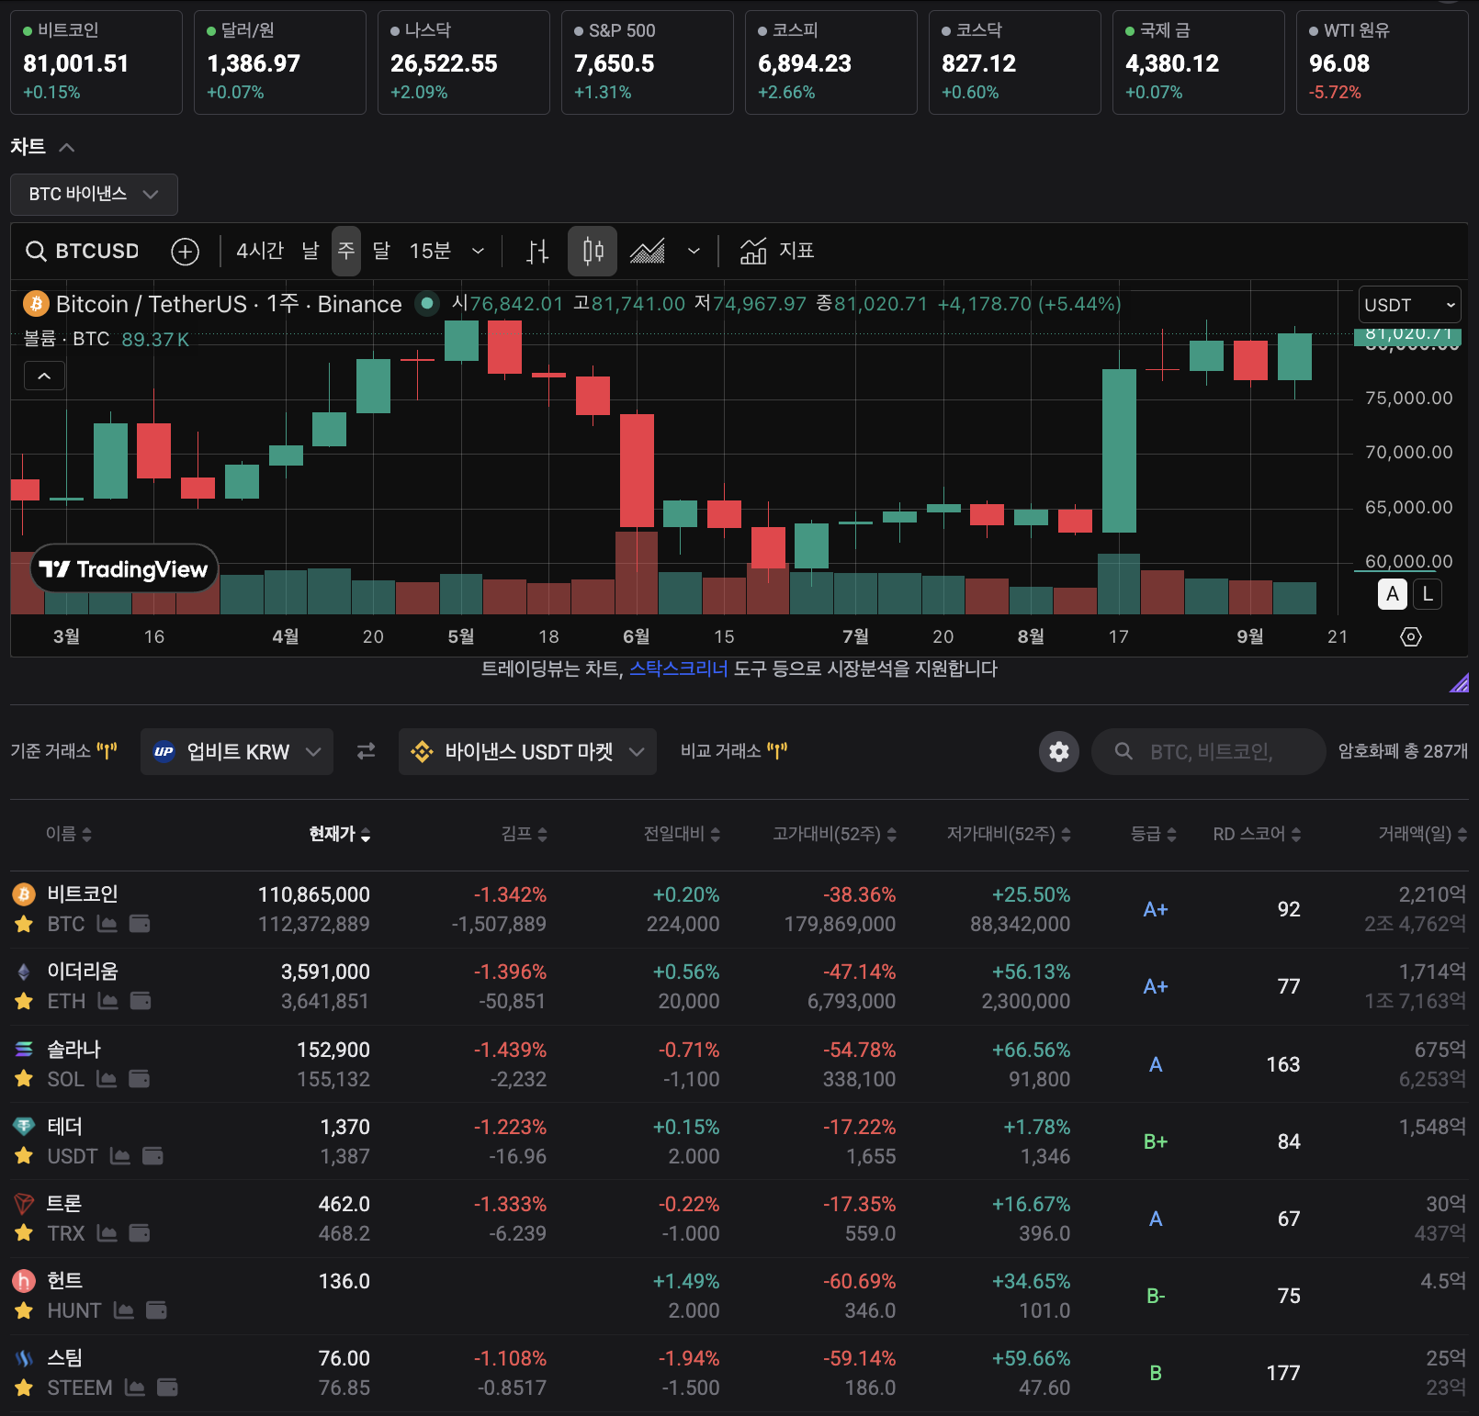1479x1416 pixels.
Task: Switch to 날 daily timeframe
Action: click(310, 251)
